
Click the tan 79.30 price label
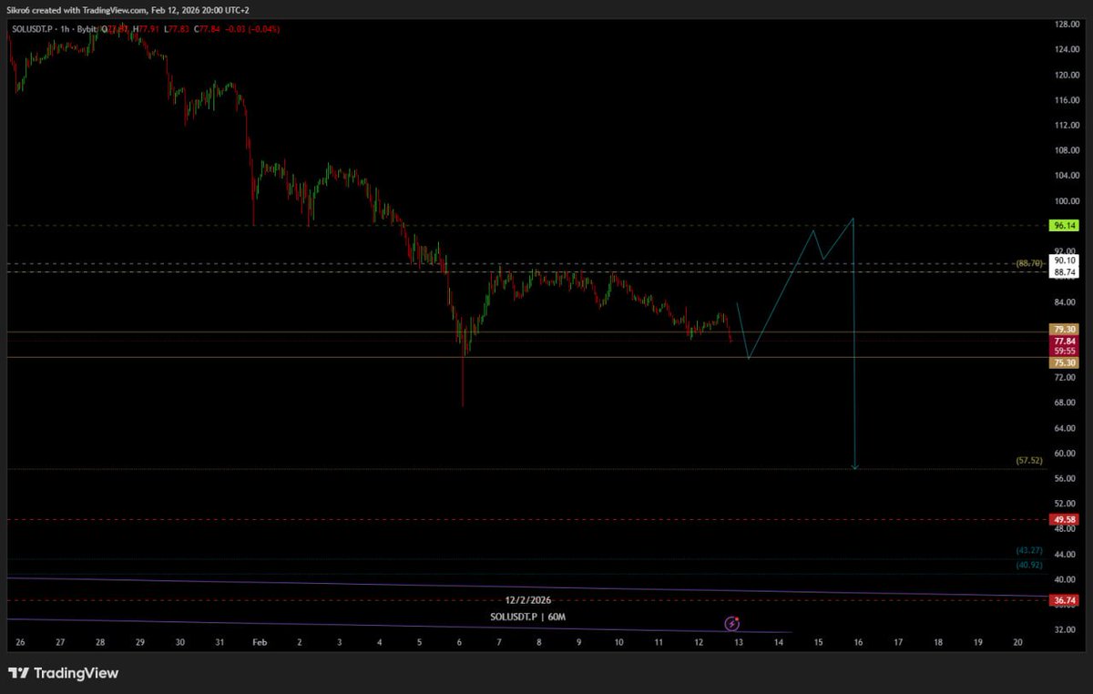(1066, 329)
